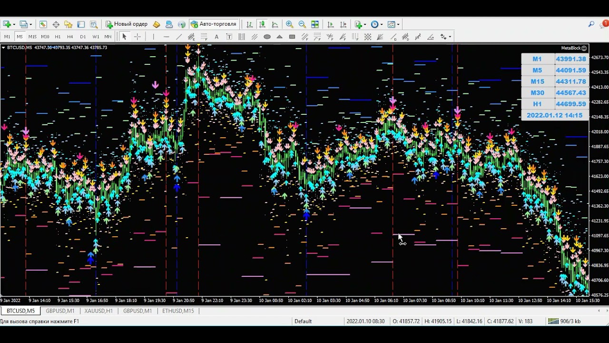Toggle chart shift
The image size is (609, 343).
(344, 24)
